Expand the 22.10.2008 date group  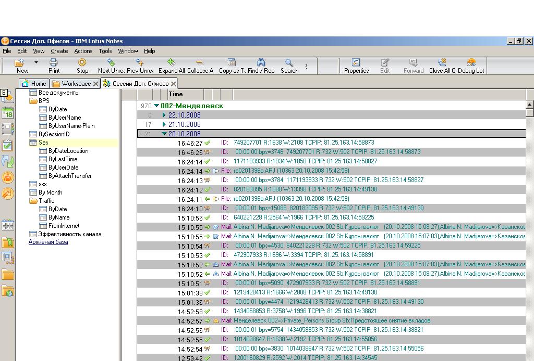pyautogui.click(x=164, y=115)
